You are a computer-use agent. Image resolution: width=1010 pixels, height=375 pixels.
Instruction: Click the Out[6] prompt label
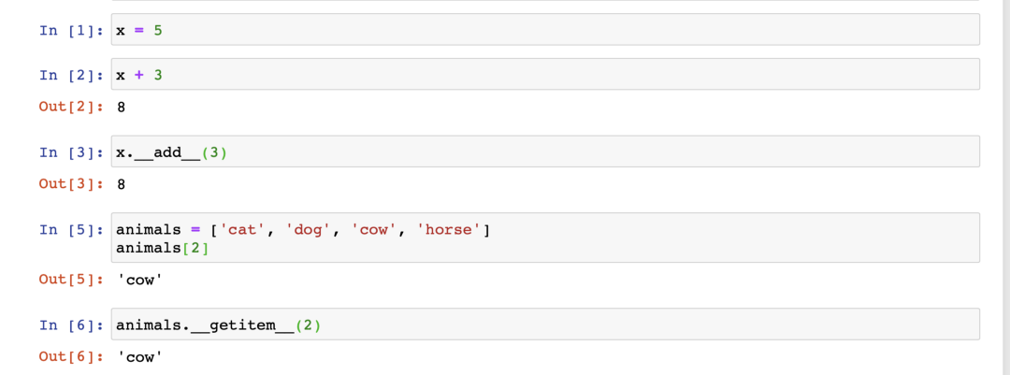point(71,356)
